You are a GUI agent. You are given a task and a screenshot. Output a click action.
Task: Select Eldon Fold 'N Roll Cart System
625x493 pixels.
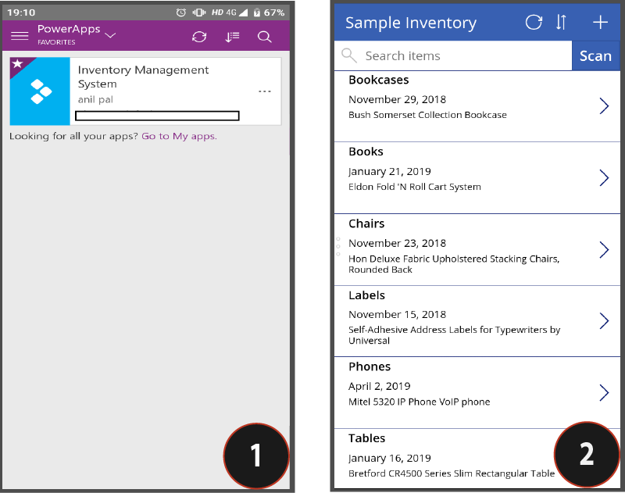[415, 187]
